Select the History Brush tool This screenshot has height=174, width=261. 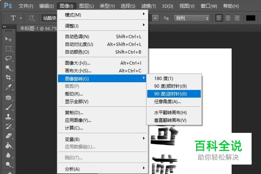click(x=8, y=126)
